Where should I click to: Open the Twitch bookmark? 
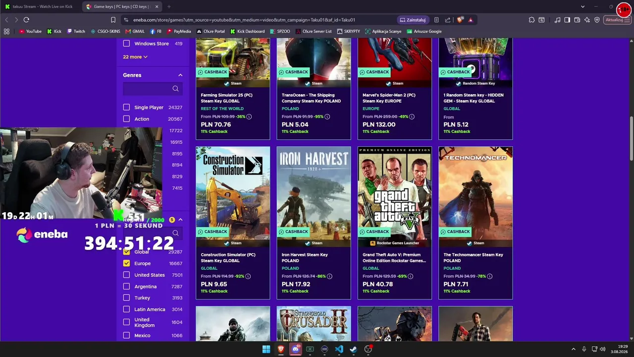[76, 31]
